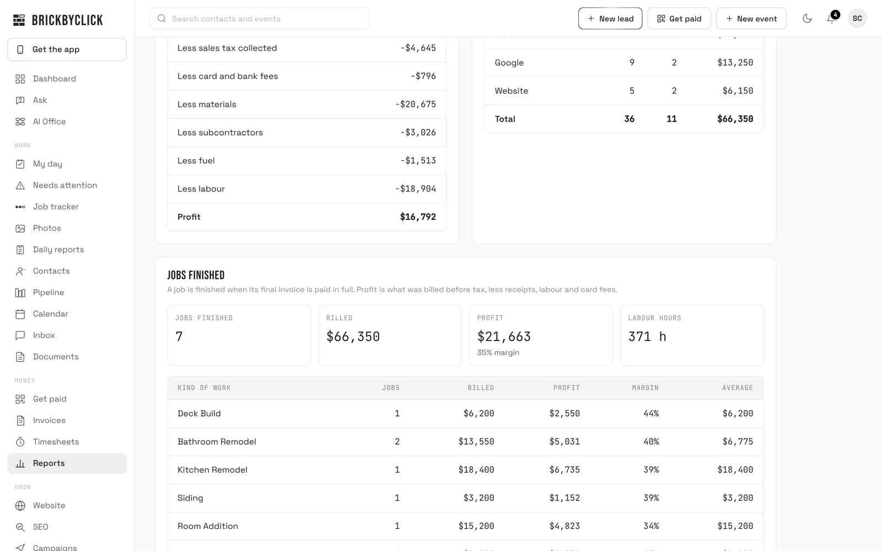Viewport: 882px width, 551px height.
Task: Click the Job tracker dots icon
Action: point(20,207)
